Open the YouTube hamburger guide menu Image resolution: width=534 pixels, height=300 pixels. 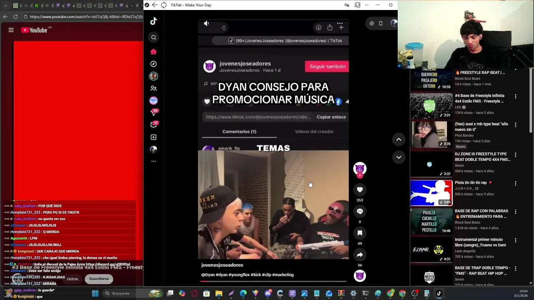tap(11, 30)
